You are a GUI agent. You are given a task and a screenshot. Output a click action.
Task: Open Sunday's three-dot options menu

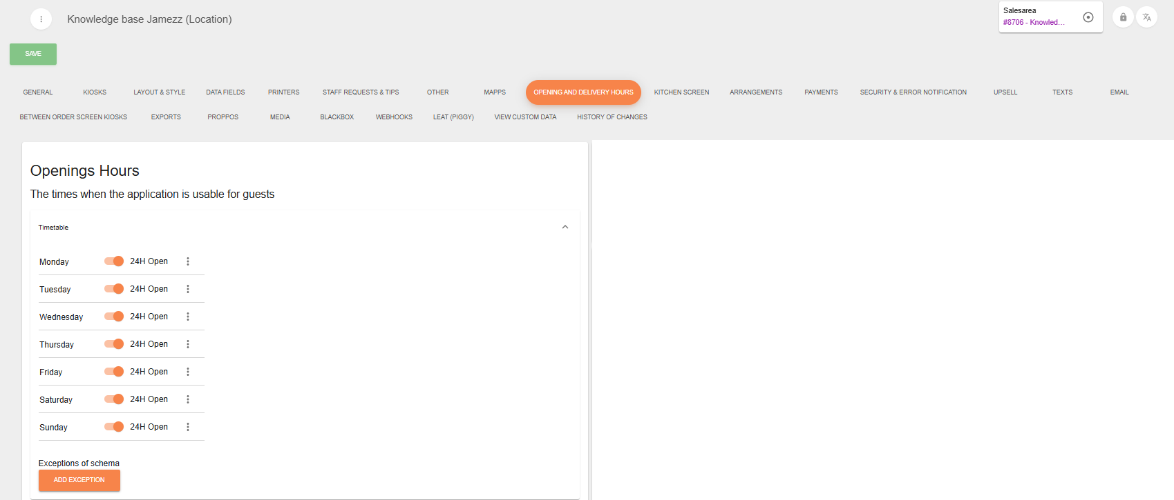click(188, 427)
